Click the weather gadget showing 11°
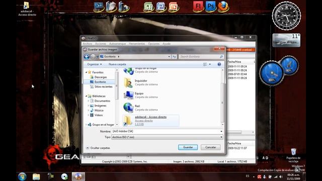Screen dimensions: 322x181 pos(286,40)
